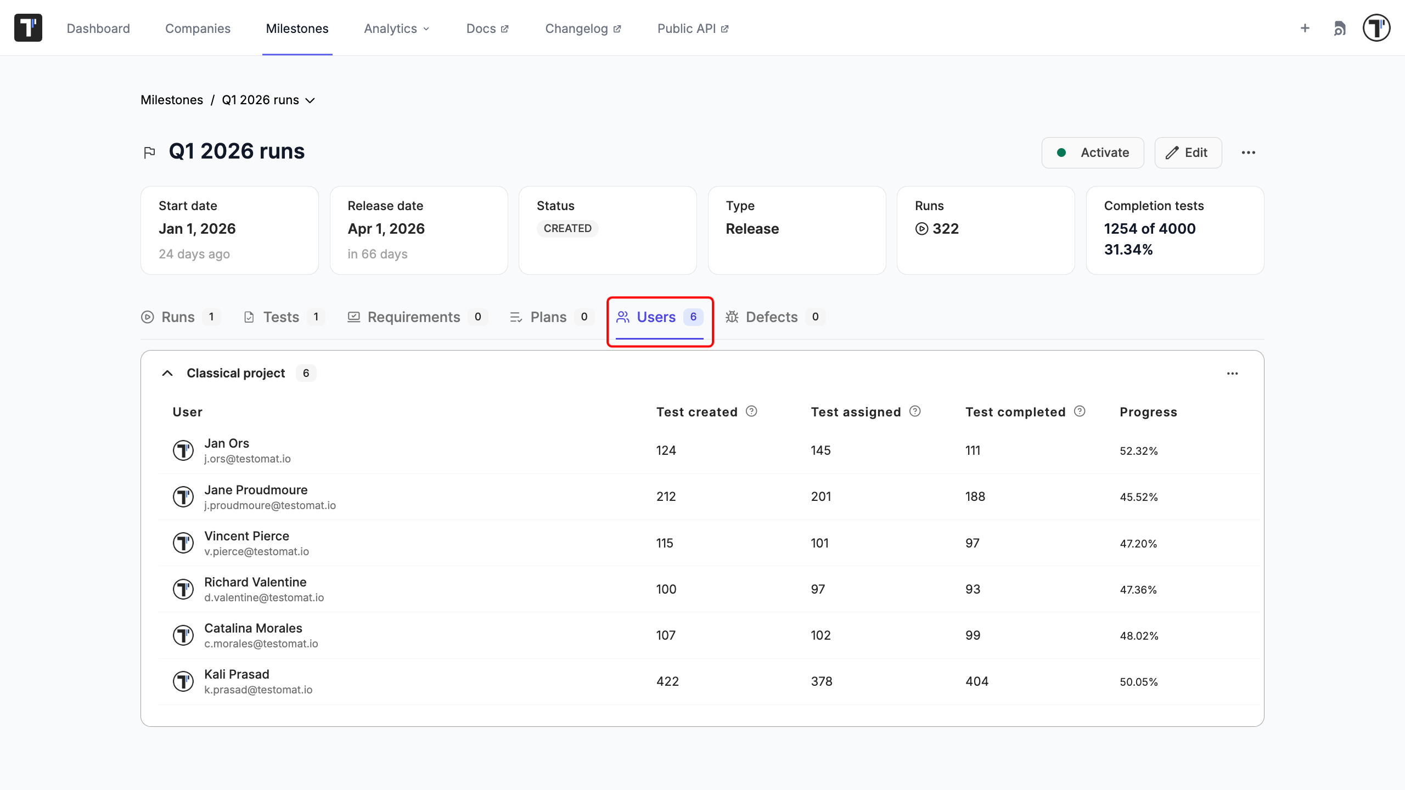
Task: Open the Q1 2026 runs breadcrumb dropdown
Action: pyautogui.click(x=310, y=100)
